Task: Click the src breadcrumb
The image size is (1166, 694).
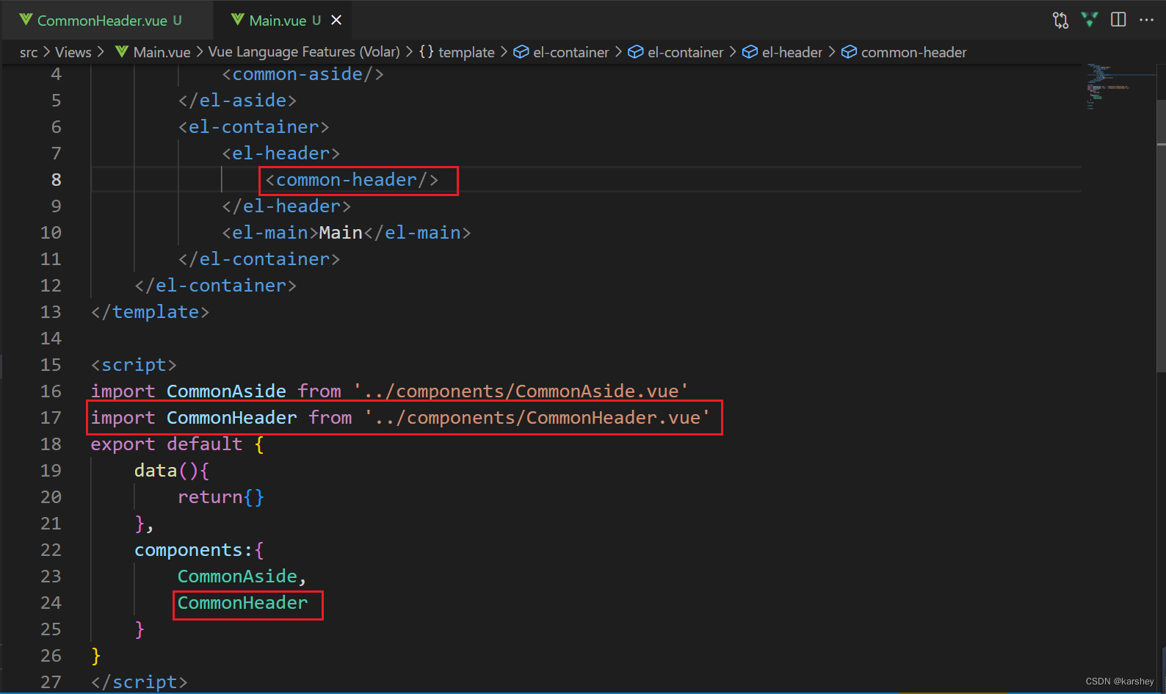Action: click(29, 52)
